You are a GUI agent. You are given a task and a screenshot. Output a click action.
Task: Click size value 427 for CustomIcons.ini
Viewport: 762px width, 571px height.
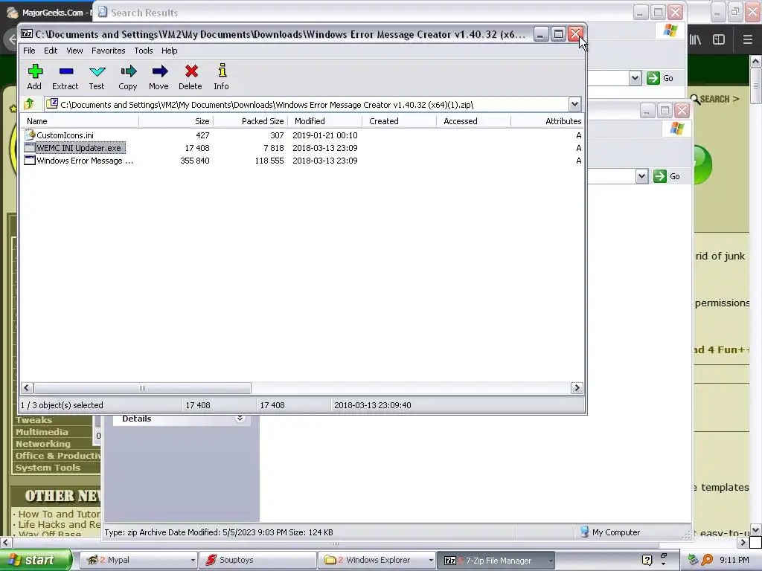(x=202, y=135)
